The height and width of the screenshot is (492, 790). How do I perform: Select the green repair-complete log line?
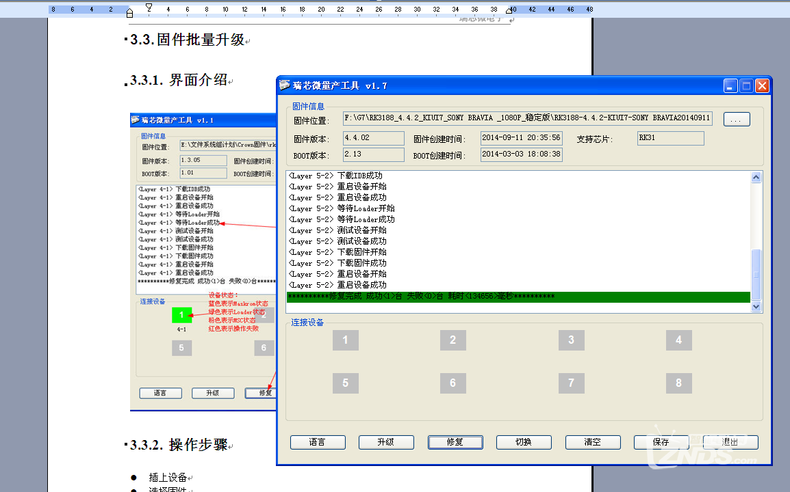tap(518, 297)
